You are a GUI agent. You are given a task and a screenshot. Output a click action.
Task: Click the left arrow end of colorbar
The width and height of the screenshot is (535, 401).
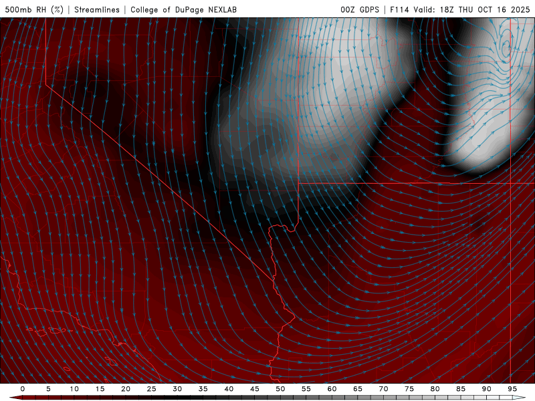[x=15, y=398]
